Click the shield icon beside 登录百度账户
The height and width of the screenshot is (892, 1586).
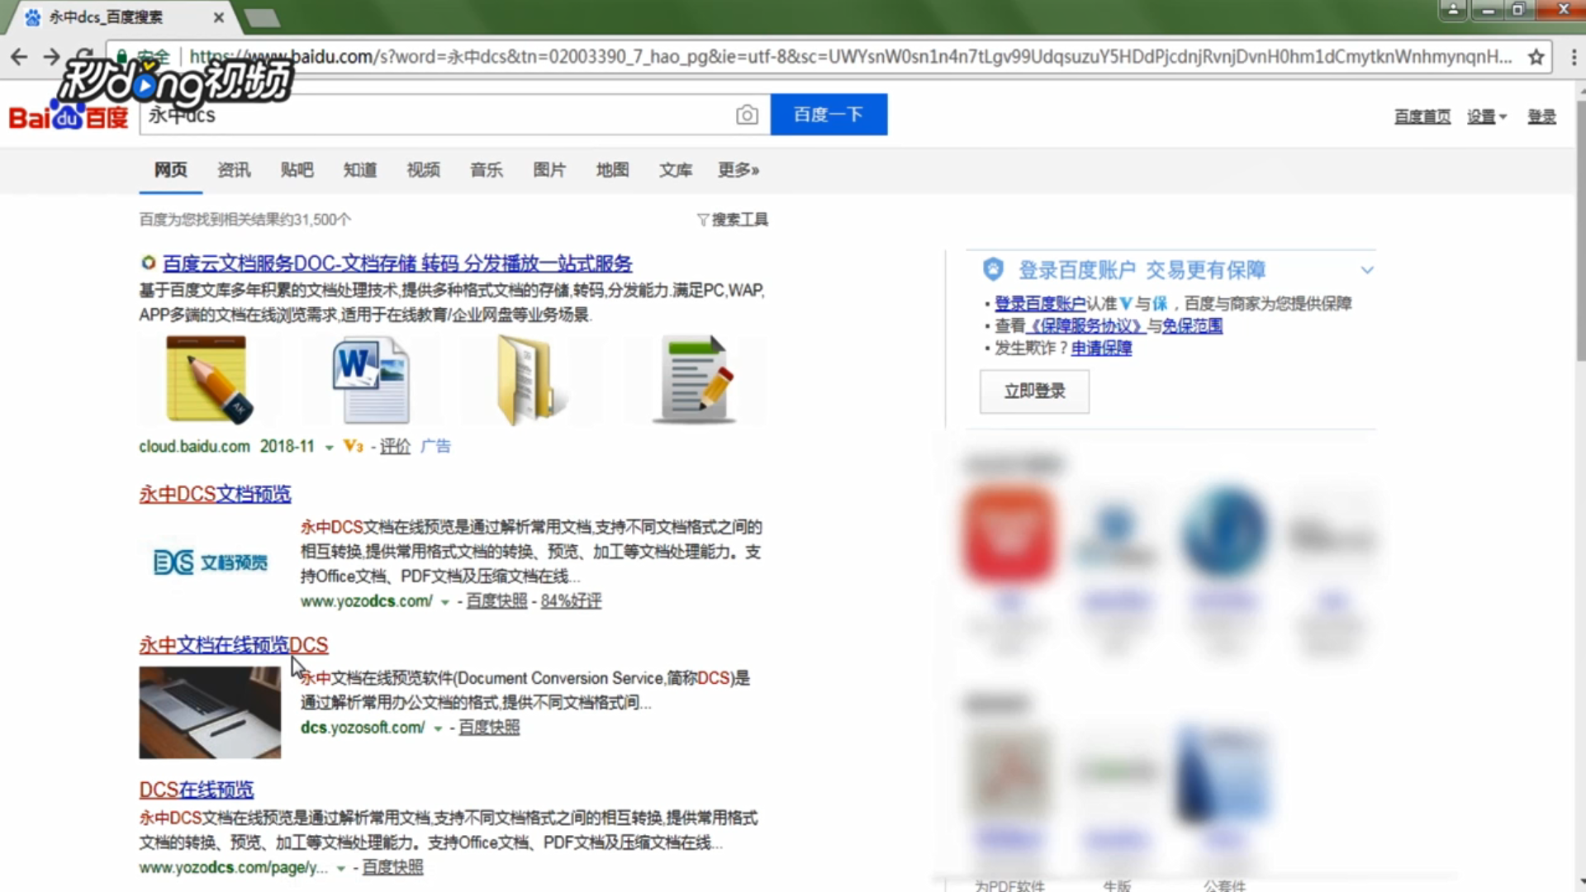point(993,269)
